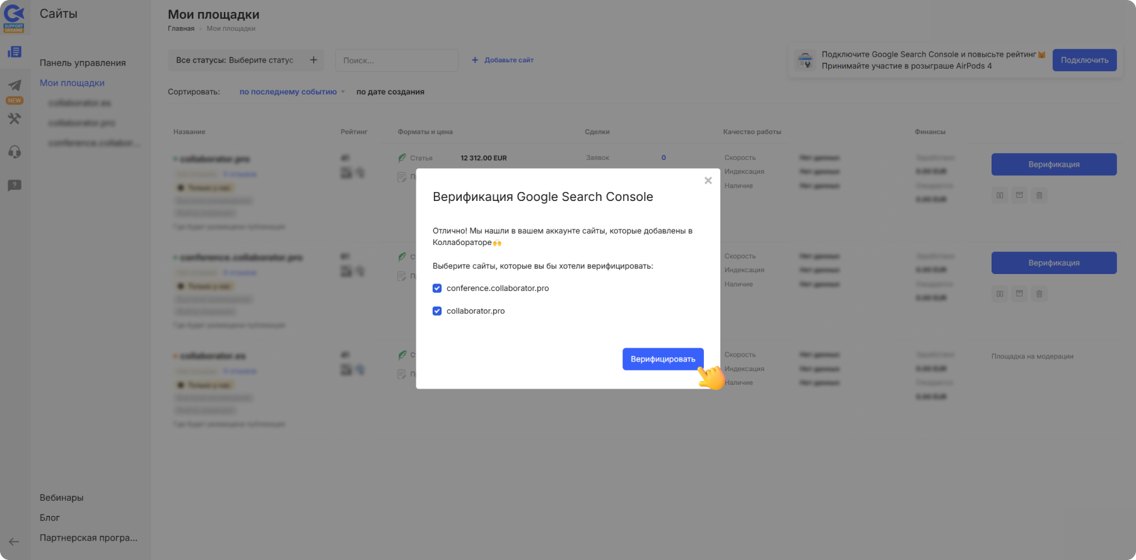Click the Финансы column header
1136x560 pixels.
930,132
